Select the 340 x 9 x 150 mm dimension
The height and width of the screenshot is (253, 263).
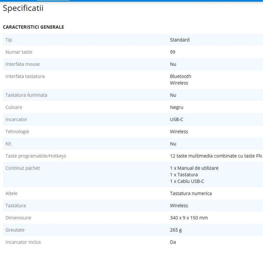[188, 218]
